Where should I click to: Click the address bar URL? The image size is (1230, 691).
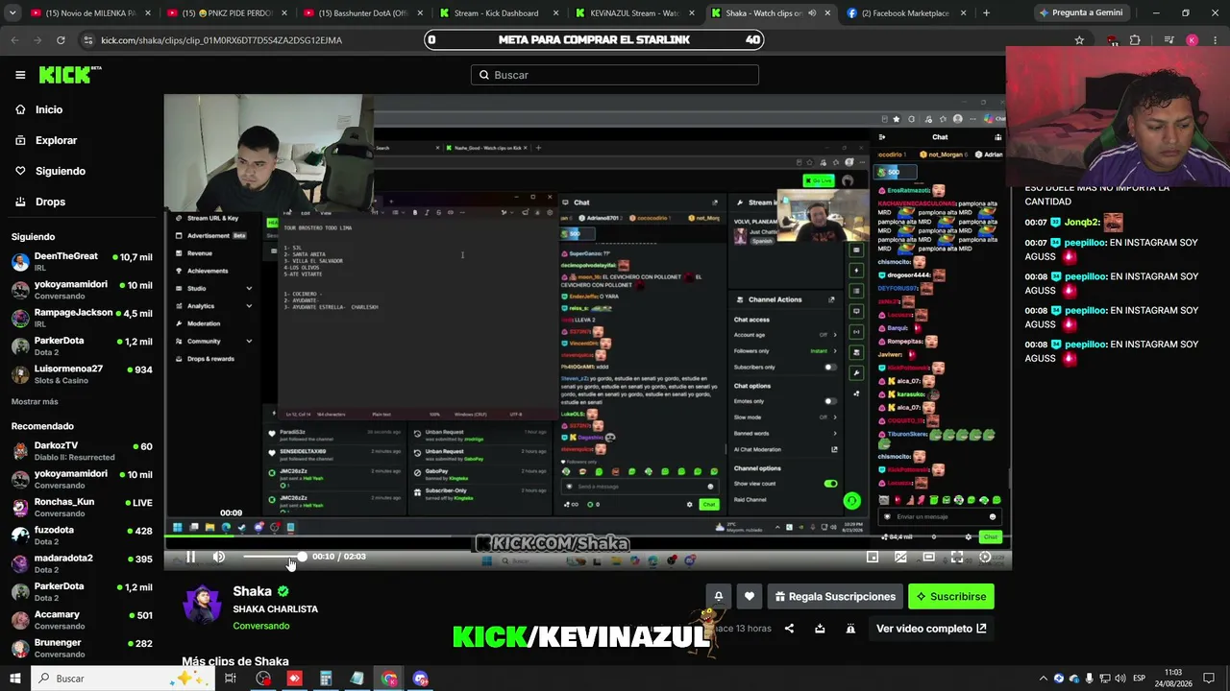[221, 40]
